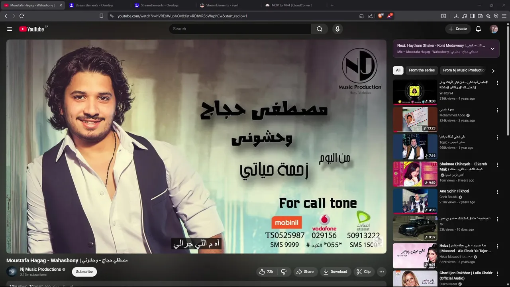Open menu for 23k views video
Image resolution: width=510 pixels, height=287 pixels.
pos(497,219)
